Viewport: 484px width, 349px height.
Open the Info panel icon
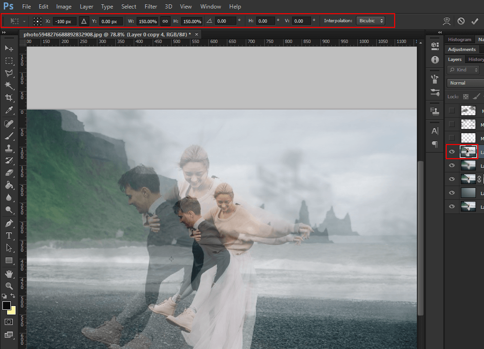[435, 60]
